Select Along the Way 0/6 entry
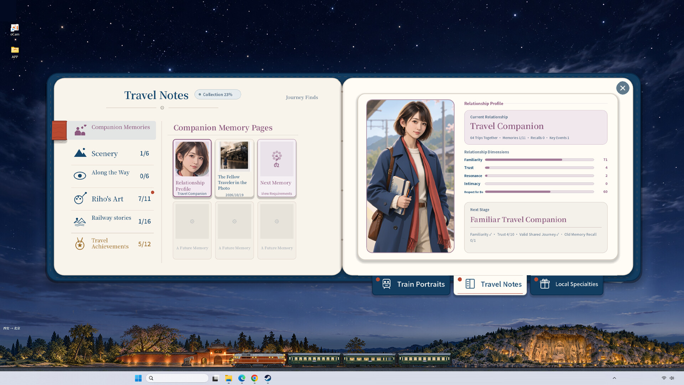 [x=113, y=176]
